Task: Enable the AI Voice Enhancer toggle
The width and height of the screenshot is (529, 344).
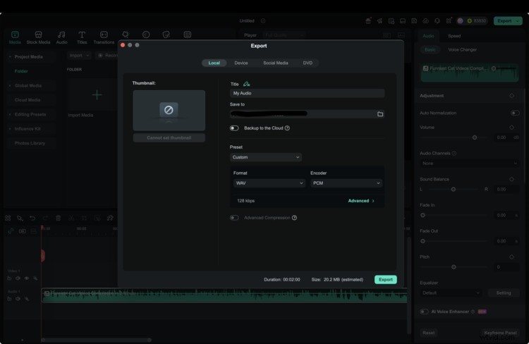Action: 424,312
